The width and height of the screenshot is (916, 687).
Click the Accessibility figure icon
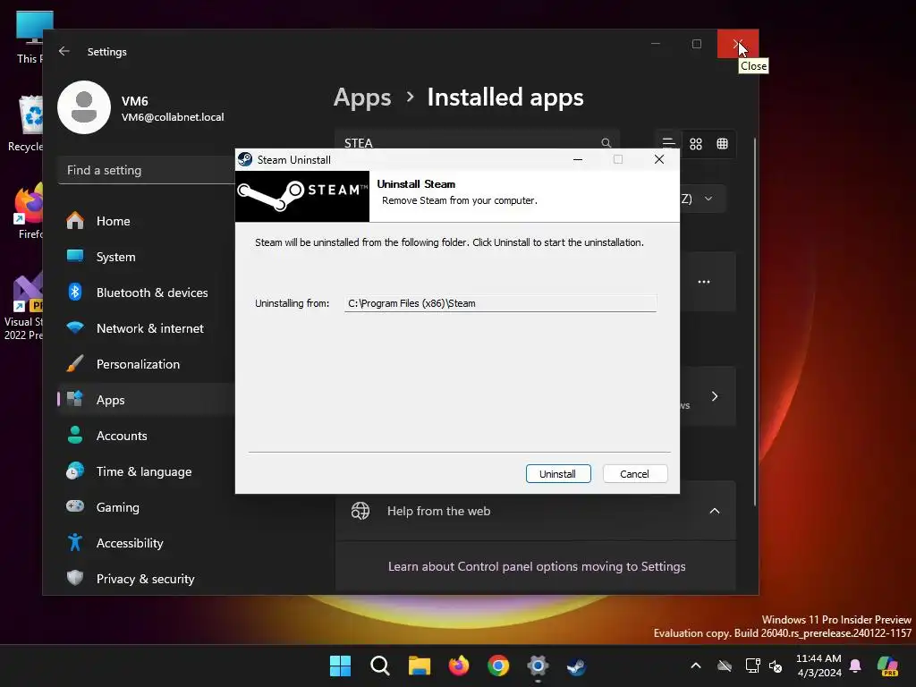(75, 543)
